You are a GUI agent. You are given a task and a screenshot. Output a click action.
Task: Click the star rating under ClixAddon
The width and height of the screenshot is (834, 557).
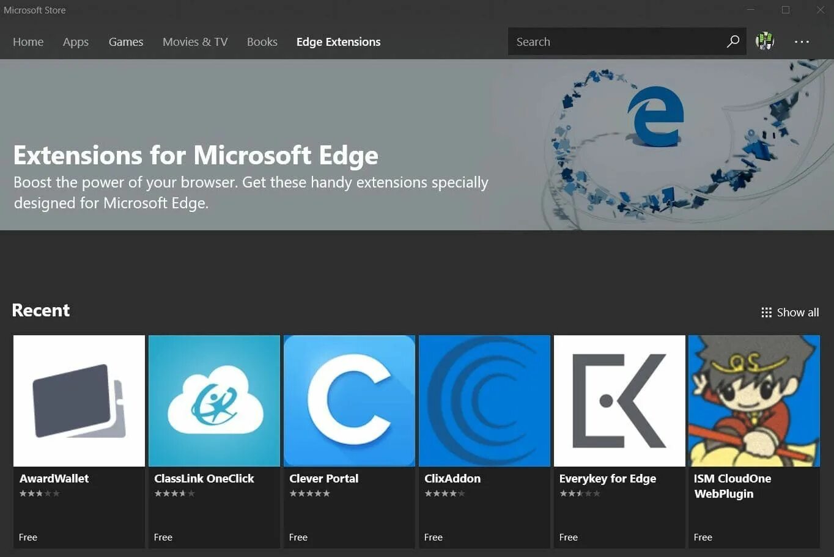click(x=445, y=493)
